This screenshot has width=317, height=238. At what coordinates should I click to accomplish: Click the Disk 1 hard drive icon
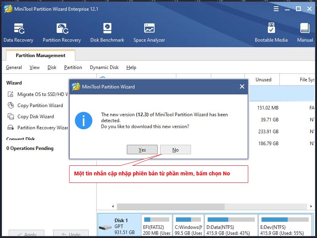click(105, 227)
